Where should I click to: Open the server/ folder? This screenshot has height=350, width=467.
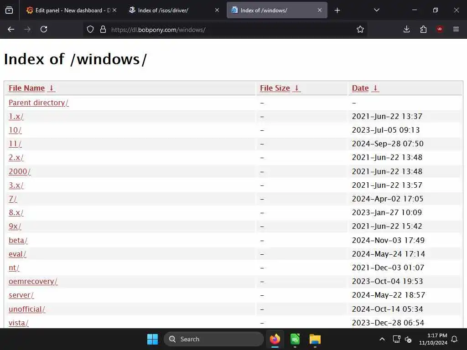(x=21, y=295)
